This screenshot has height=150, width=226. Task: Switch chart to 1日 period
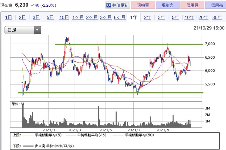tap(8, 17)
